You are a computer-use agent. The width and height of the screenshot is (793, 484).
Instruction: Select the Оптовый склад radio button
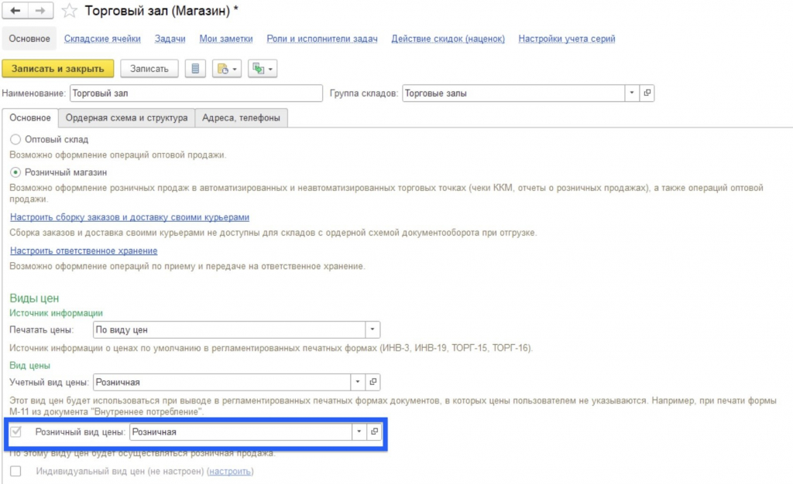click(x=15, y=139)
